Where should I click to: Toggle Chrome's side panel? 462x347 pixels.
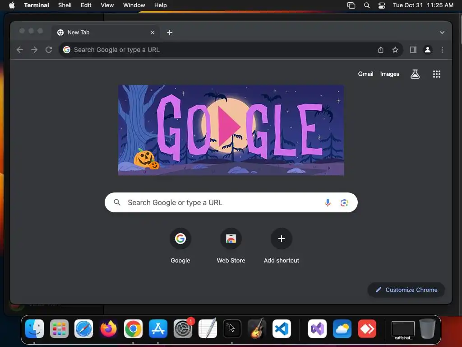(413, 50)
